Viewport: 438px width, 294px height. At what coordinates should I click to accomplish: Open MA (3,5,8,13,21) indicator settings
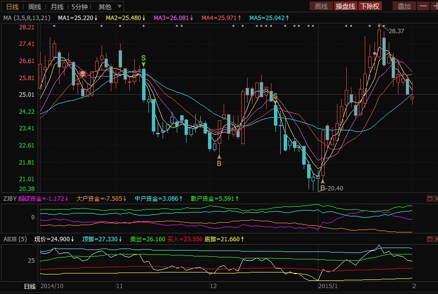click(x=26, y=18)
